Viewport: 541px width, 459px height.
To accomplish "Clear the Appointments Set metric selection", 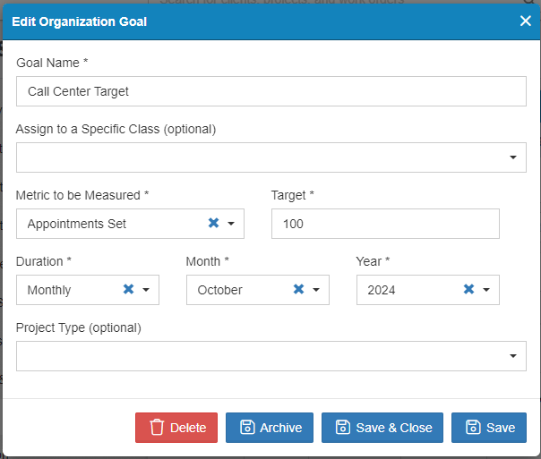I will tap(213, 223).
